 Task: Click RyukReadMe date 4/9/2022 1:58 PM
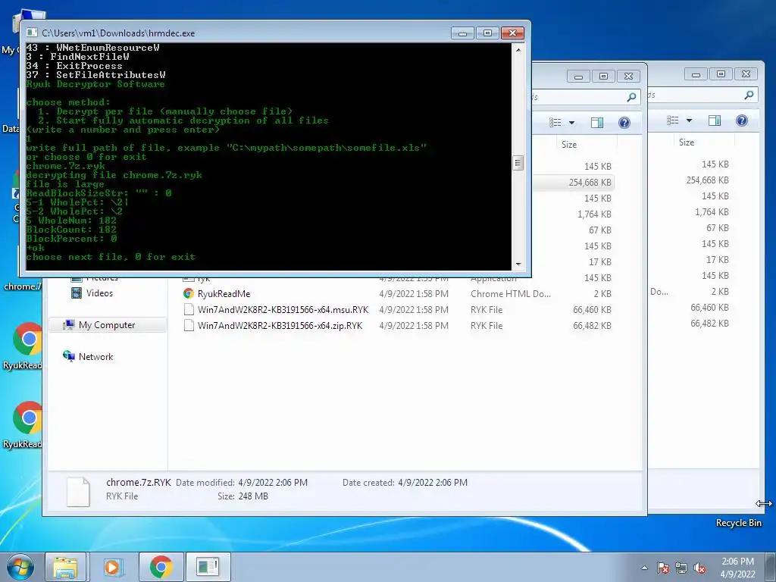(x=414, y=293)
